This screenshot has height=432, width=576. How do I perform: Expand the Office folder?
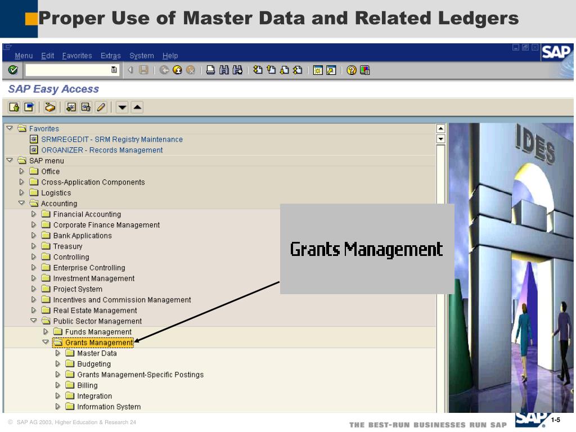coord(21,171)
